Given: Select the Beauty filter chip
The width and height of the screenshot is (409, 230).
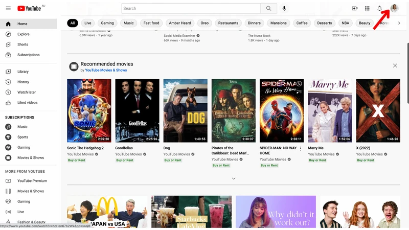Looking at the screenshot, I should (x=365, y=23).
